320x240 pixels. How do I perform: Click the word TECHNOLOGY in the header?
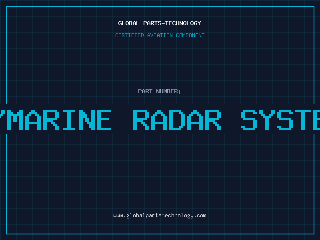pos(183,23)
